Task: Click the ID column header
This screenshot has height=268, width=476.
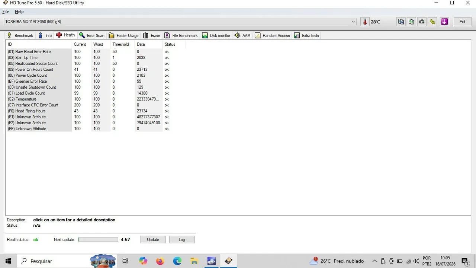Action: point(39,44)
